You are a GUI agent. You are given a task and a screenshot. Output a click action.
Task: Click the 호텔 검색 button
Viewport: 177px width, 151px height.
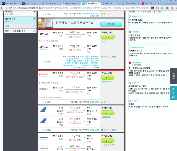(111, 24)
